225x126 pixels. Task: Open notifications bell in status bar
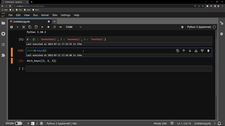pos(219,123)
